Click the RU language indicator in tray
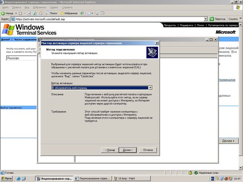 point(213,179)
